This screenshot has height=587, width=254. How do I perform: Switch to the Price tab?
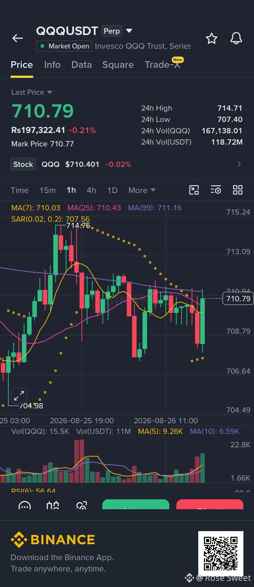point(22,65)
